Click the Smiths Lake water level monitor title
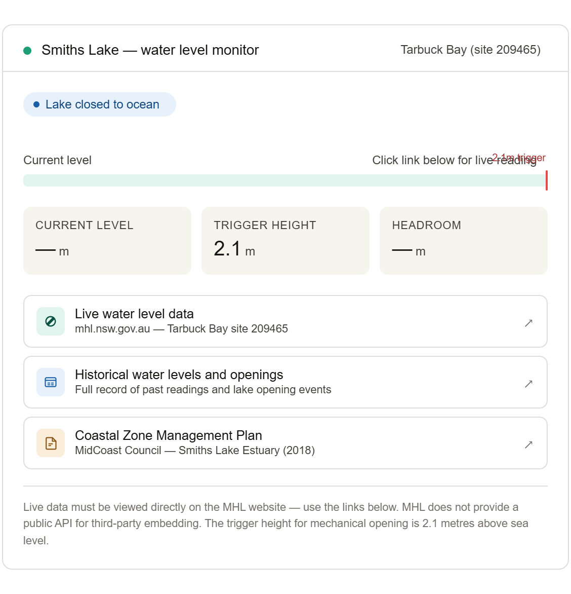 pyautogui.click(x=150, y=50)
